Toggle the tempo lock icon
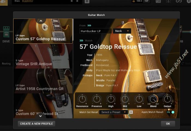191x131 pixels. pyautogui.click(x=134, y=1)
